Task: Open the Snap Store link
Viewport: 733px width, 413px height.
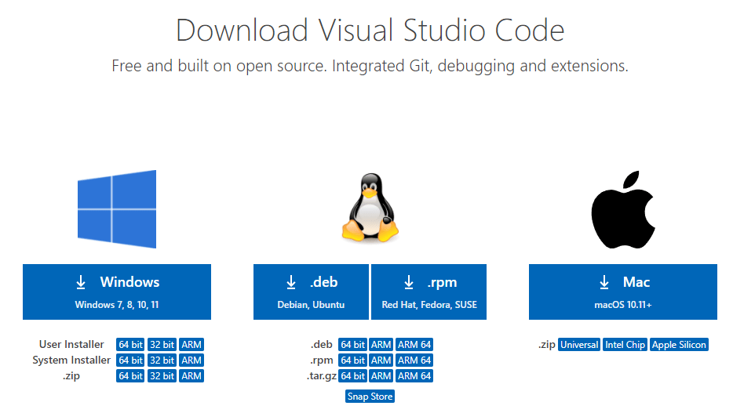Action: (370, 397)
